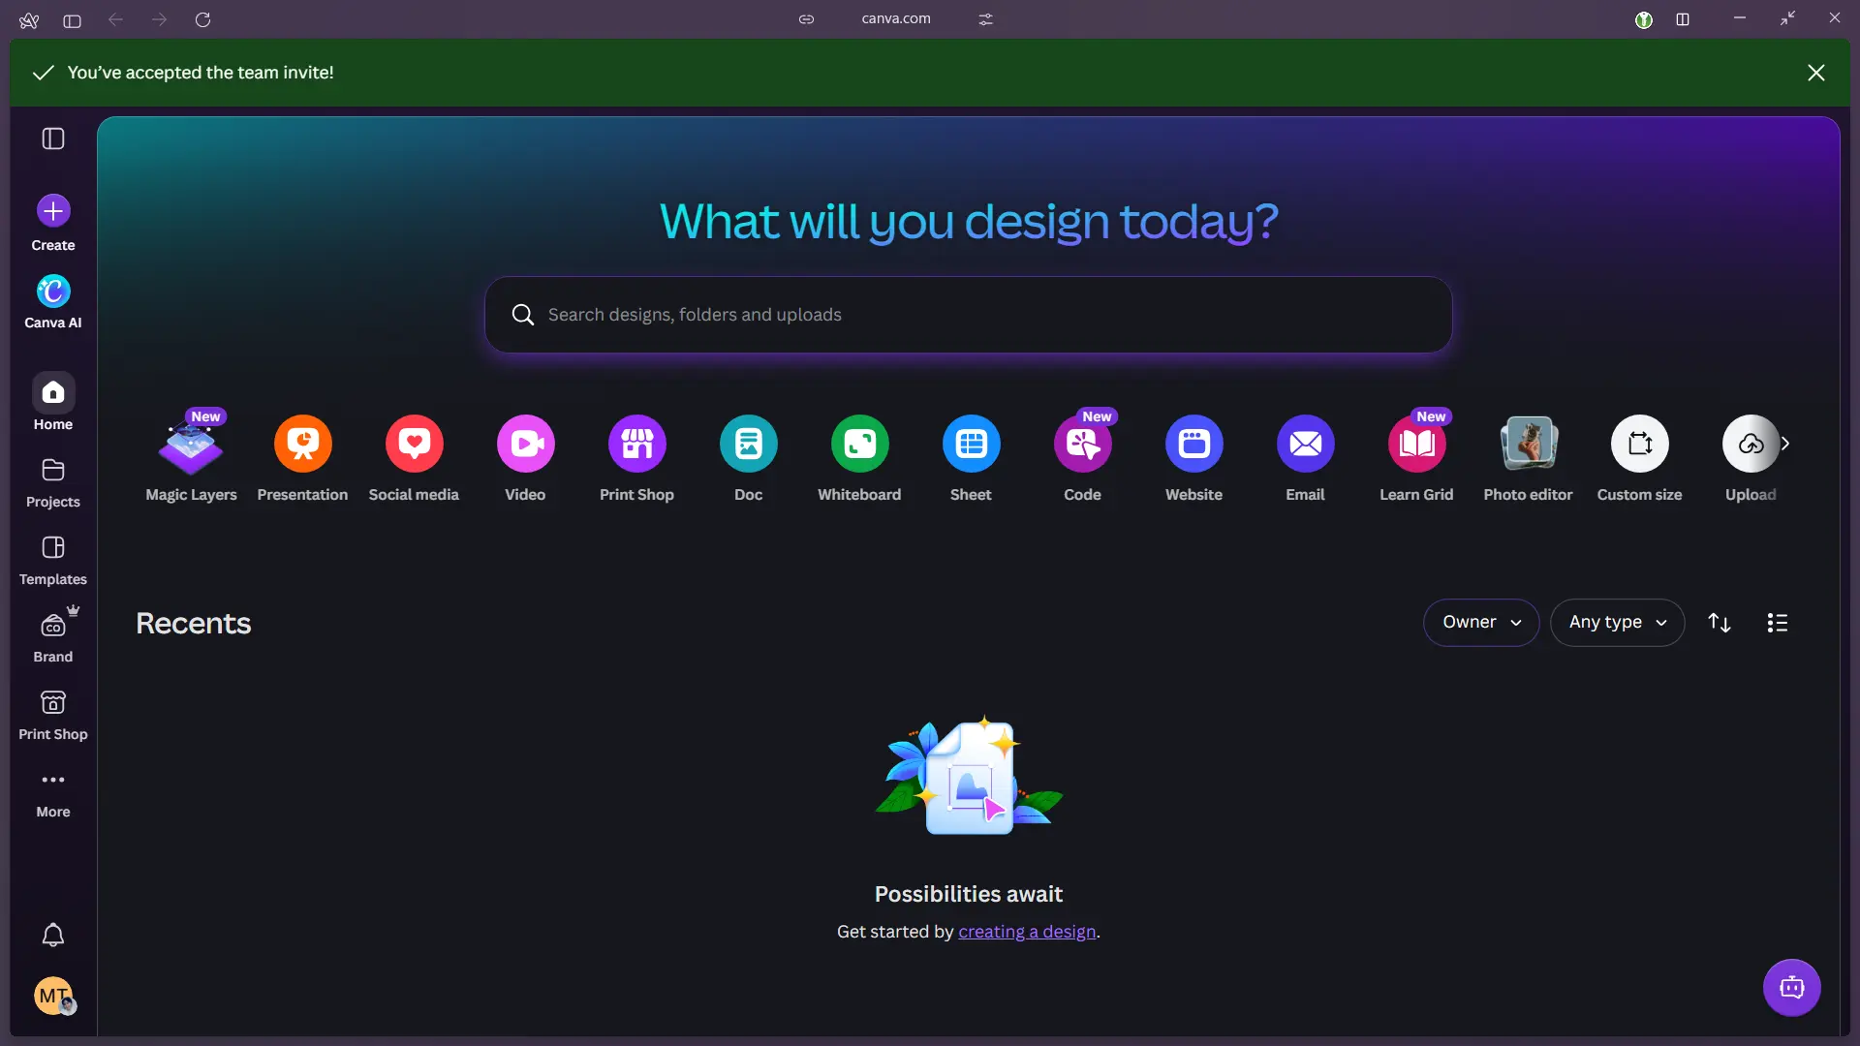Screen dimensions: 1860x1046
Task: Follow the 'creating a design' link
Action: [1027, 932]
